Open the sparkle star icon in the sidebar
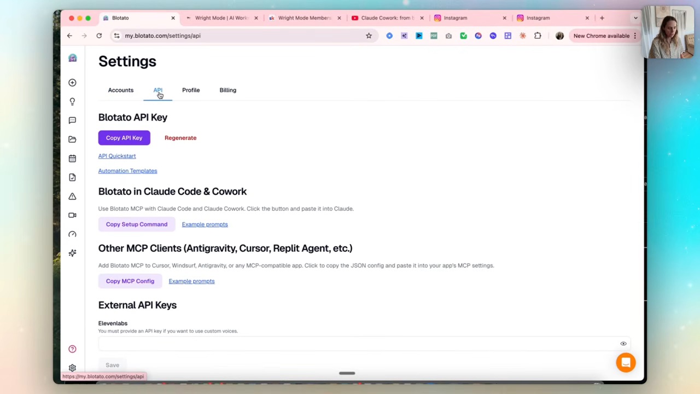Image resolution: width=700 pixels, height=394 pixels. [x=72, y=253]
